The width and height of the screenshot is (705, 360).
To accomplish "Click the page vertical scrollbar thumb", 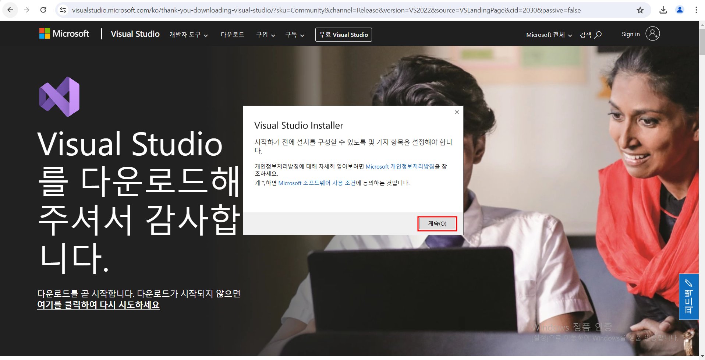I will (x=702, y=41).
